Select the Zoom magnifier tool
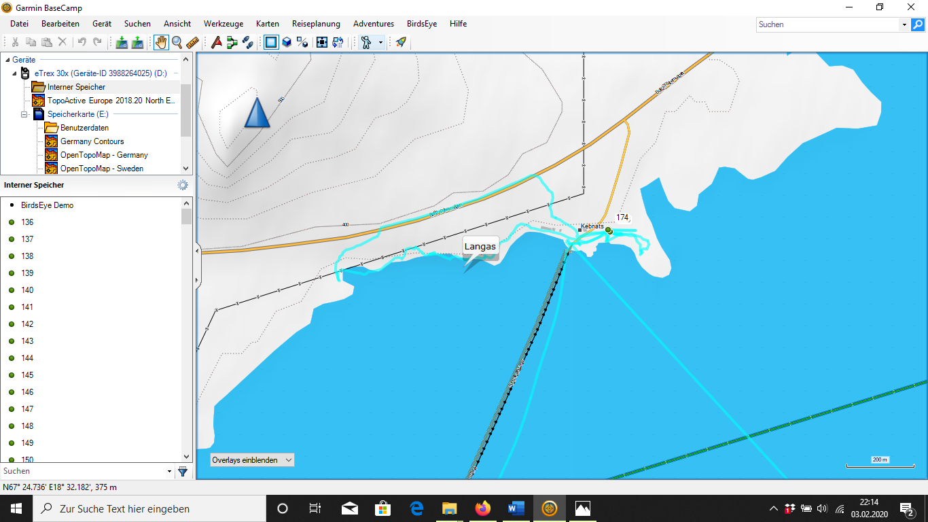 [x=177, y=42]
